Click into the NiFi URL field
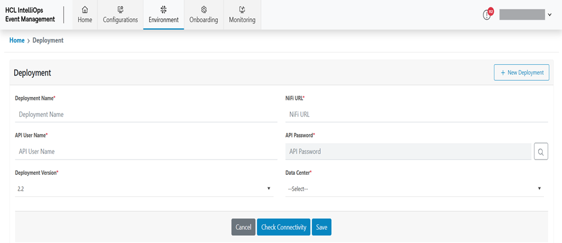This screenshot has width=562, height=243. [x=416, y=114]
